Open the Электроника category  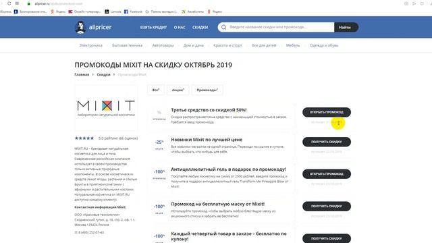(x=90, y=45)
